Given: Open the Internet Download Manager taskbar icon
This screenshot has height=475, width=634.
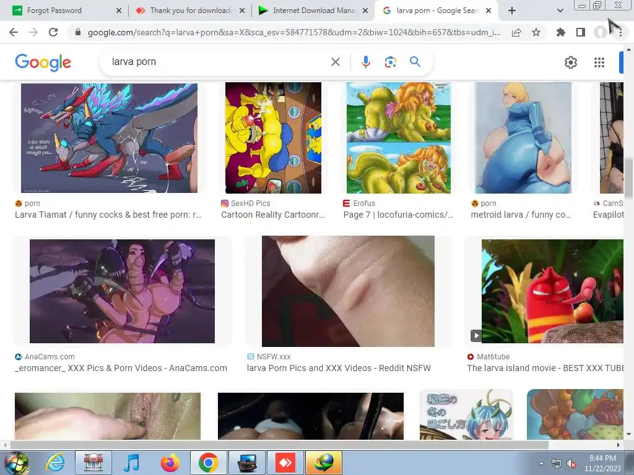Looking at the screenshot, I should (x=323, y=463).
